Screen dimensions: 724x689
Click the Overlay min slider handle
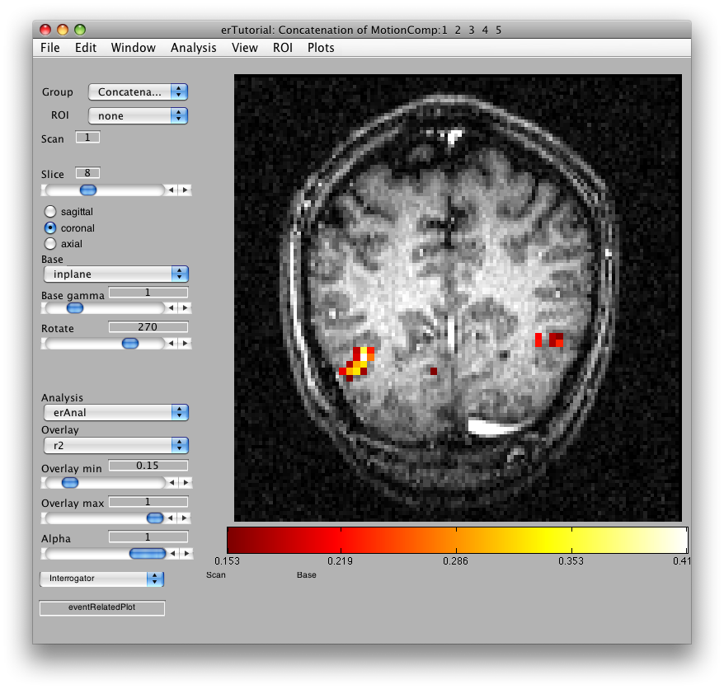(70, 483)
